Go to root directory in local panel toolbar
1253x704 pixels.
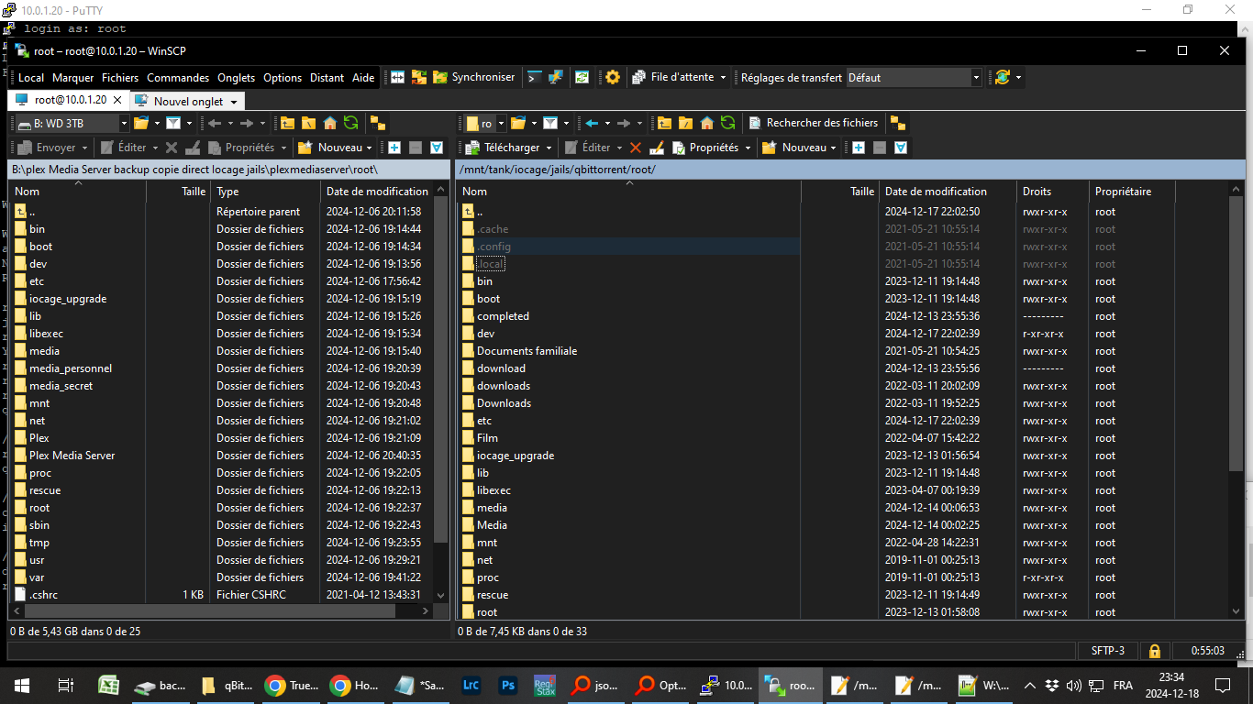click(308, 123)
